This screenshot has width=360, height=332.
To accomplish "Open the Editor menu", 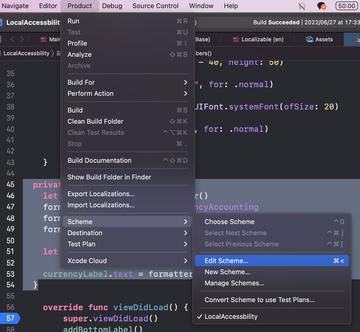I will [x=48, y=6].
